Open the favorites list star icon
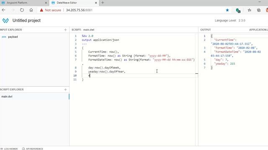268x150 pixels. (x=250, y=10)
